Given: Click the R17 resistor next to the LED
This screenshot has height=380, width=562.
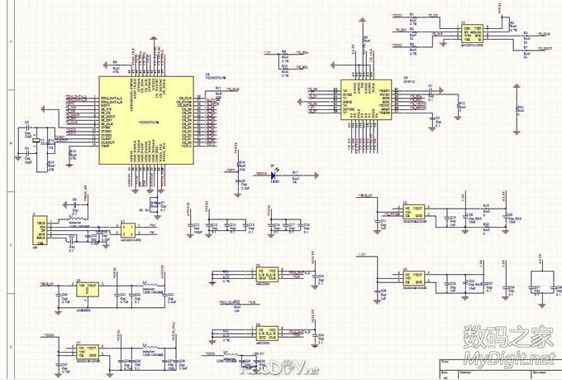Looking at the screenshot, I should [296, 176].
